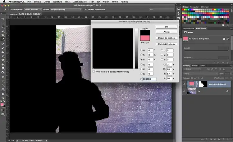Viewport: 233px width, 142px height.
Task: Select the H (hue) radio button
Action: [141, 50]
